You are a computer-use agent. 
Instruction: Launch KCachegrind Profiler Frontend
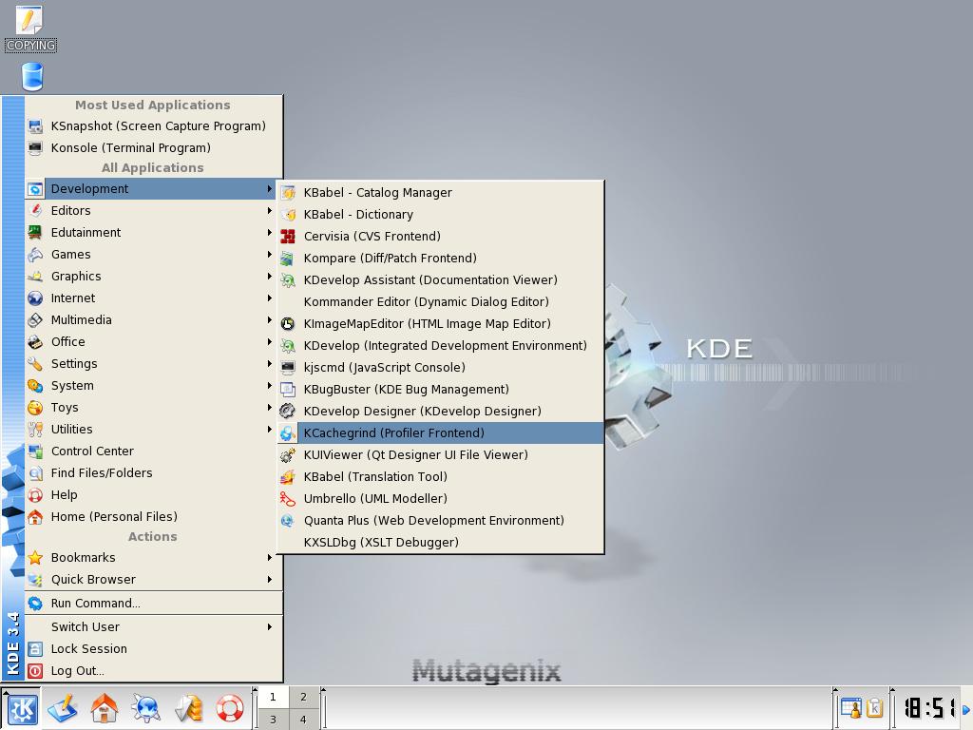click(441, 432)
